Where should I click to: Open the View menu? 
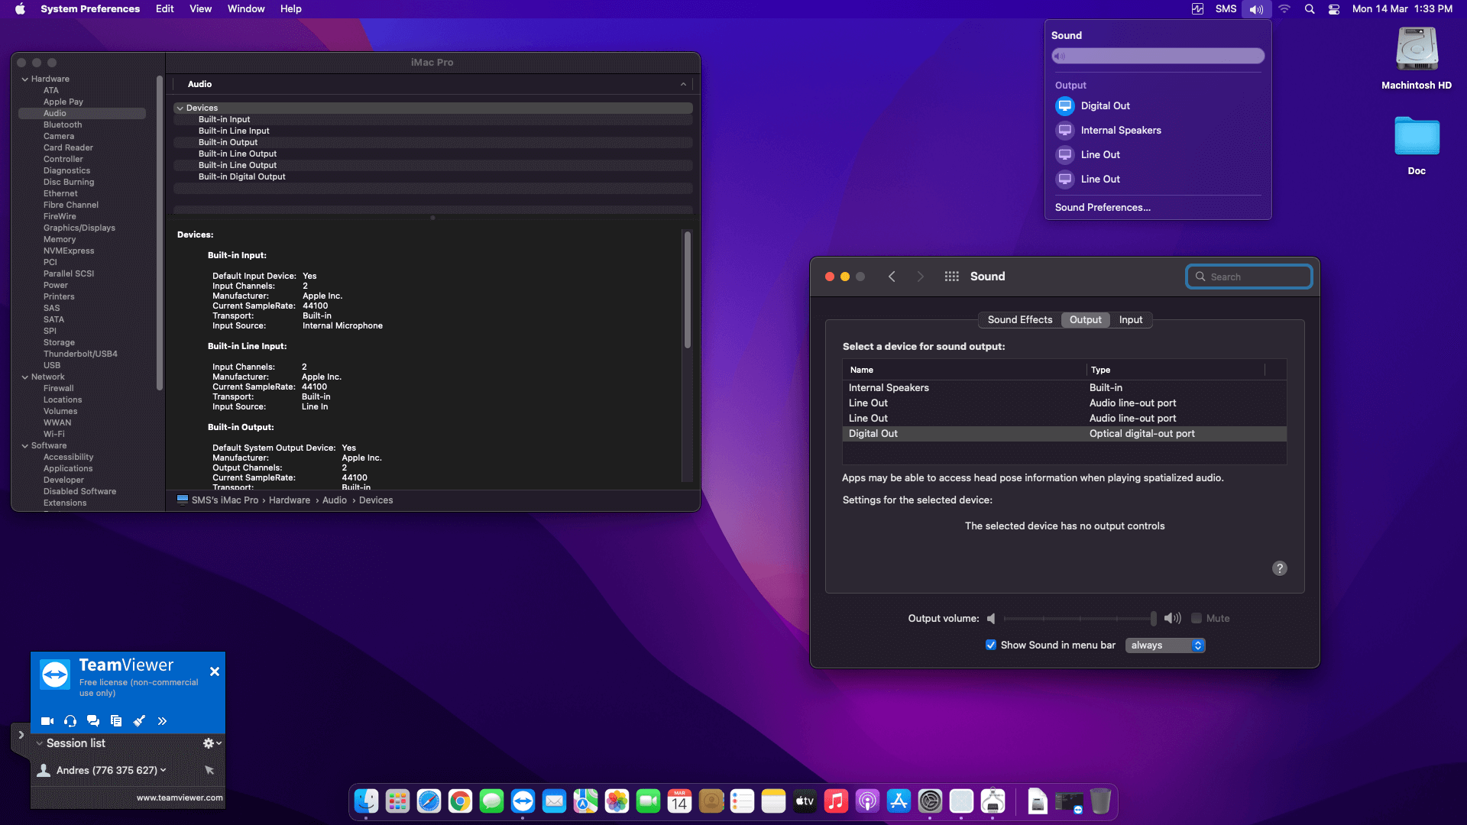pos(201,9)
